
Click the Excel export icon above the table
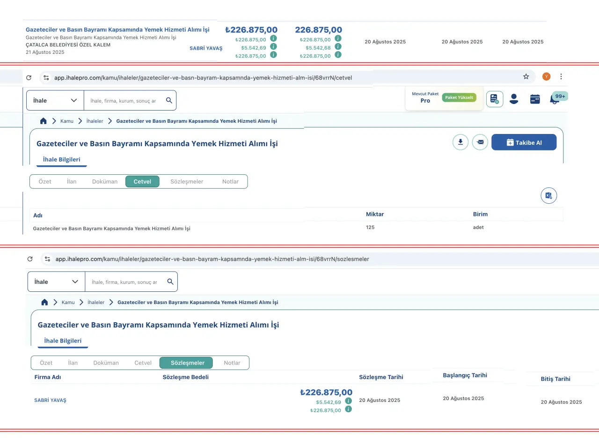pos(549,196)
